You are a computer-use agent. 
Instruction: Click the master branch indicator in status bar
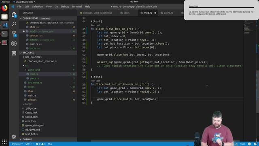[17, 144]
